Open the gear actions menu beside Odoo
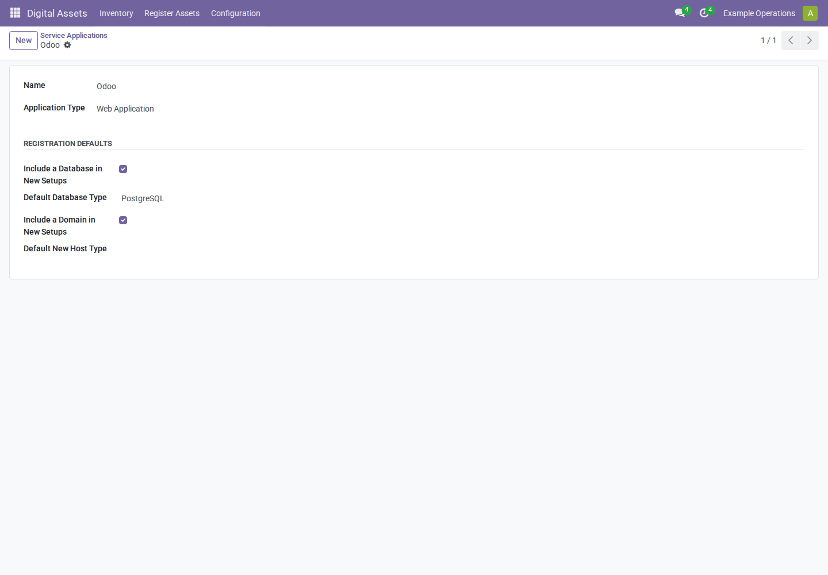Screen dimensions: 828x575 click(67, 45)
